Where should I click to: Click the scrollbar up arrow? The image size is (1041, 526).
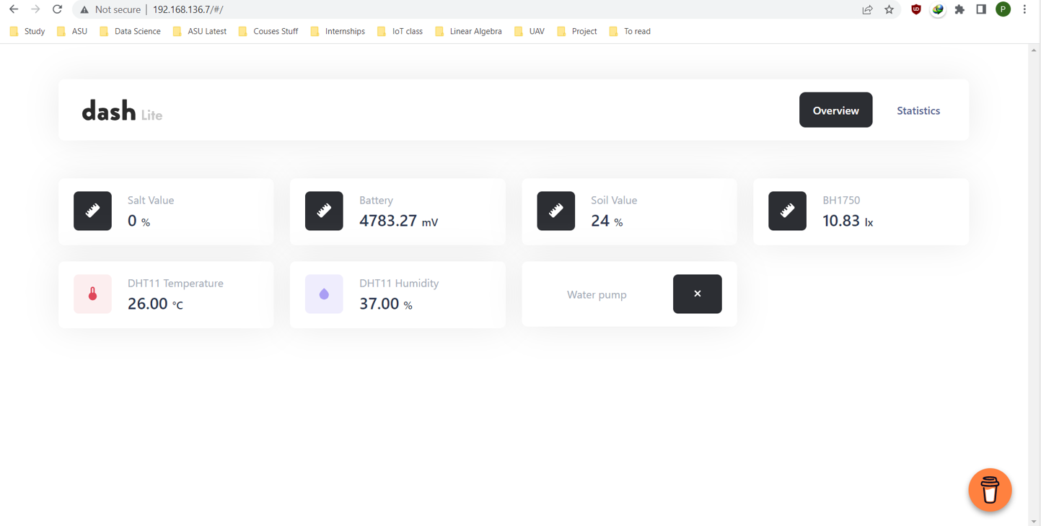pos(1034,51)
